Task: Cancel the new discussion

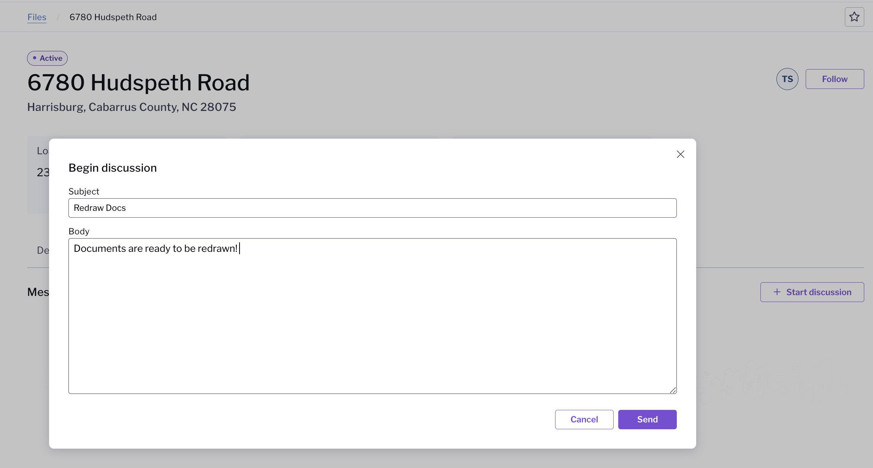Action: click(584, 419)
